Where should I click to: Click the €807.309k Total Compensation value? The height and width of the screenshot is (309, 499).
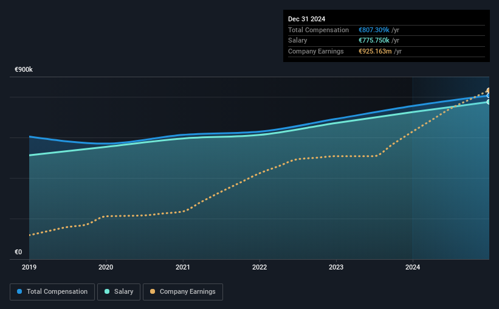374,30
